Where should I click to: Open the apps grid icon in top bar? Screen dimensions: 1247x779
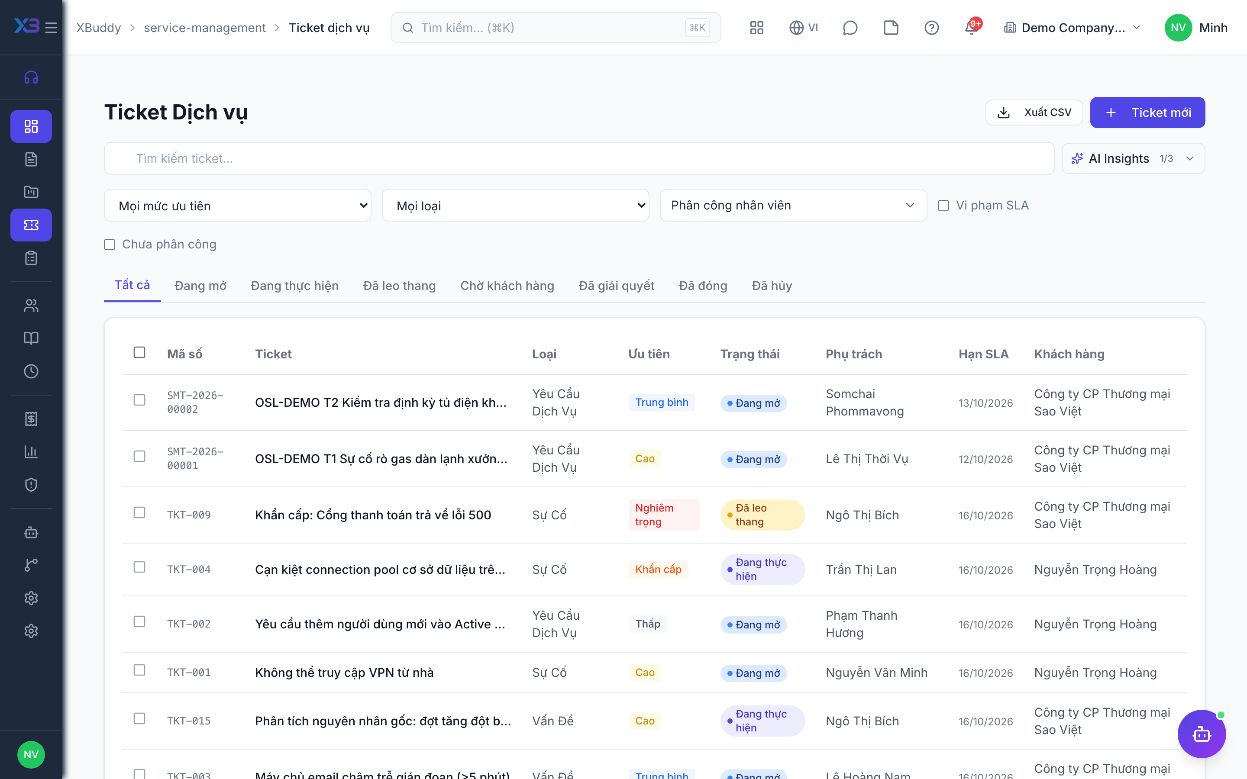coord(756,27)
